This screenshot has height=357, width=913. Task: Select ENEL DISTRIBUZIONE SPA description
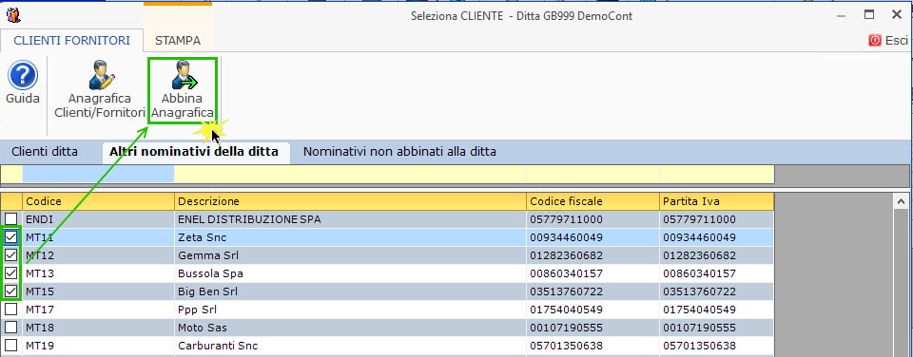pos(350,219)
